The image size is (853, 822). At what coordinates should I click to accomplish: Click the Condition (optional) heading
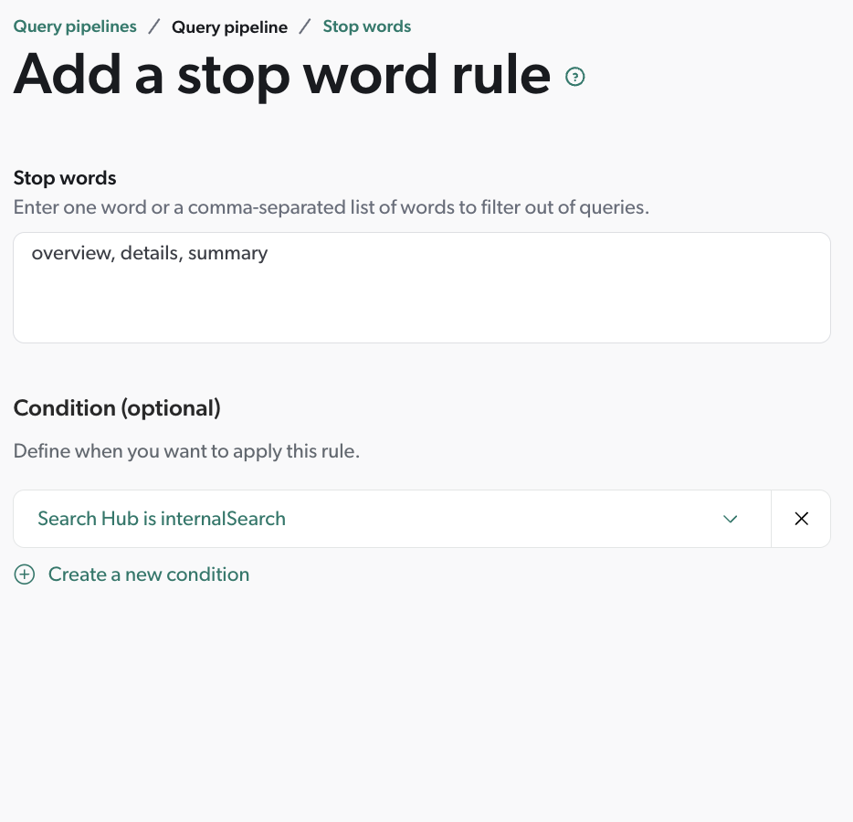tap(117, 408)
